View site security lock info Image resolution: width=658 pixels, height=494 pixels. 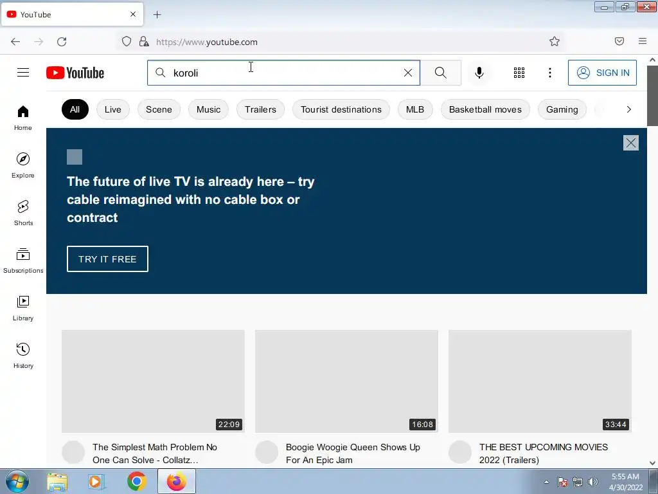(x=144, y=41)
